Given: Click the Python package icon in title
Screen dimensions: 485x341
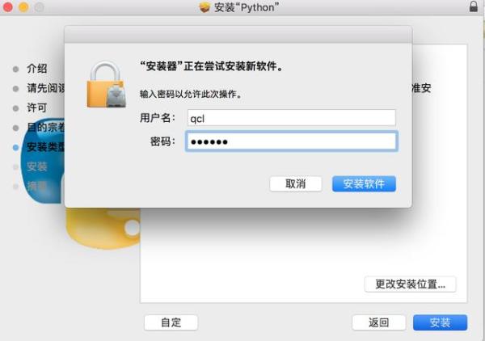Looking at the screenshot, I should pos(205,7).
